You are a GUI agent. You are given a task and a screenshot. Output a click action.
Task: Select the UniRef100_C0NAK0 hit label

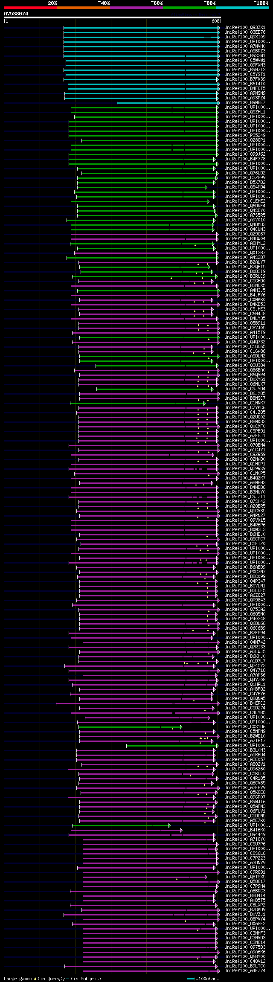click(245, 300)
